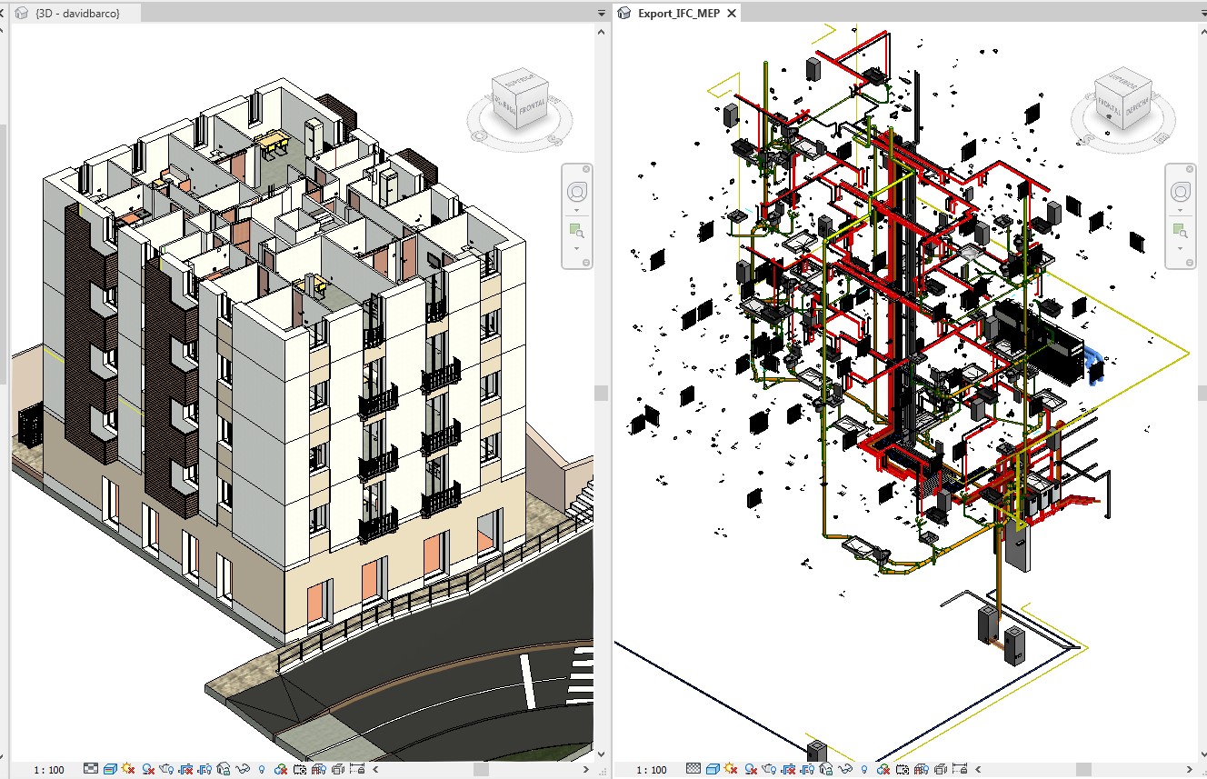Open Lock 3D View in davidbarco view
The image size is (1207, 779).
coord(224,769)
